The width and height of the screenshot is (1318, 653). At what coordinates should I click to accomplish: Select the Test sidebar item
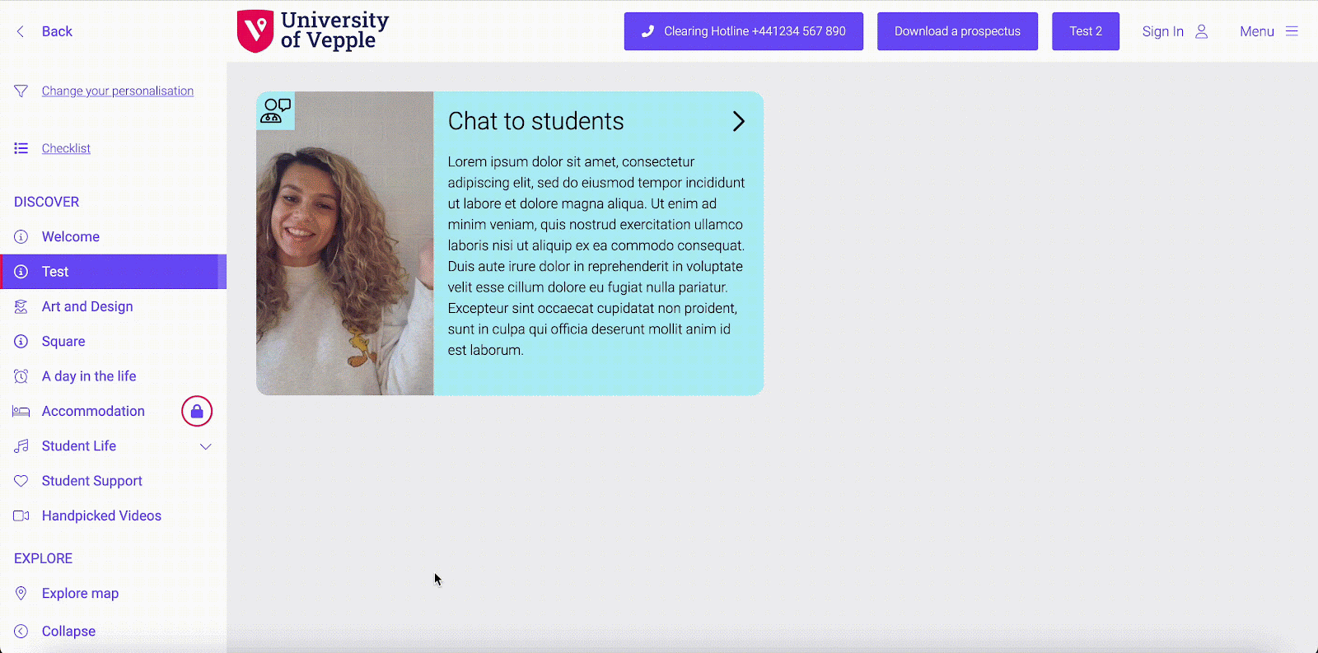click(114, 272)
